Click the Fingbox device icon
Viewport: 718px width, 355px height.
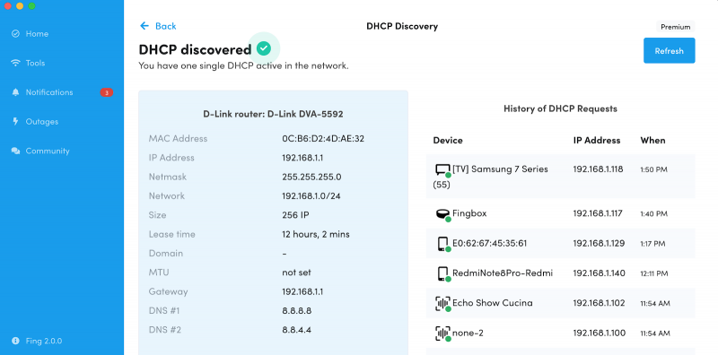pyautogui.click(x=442, y=214)
